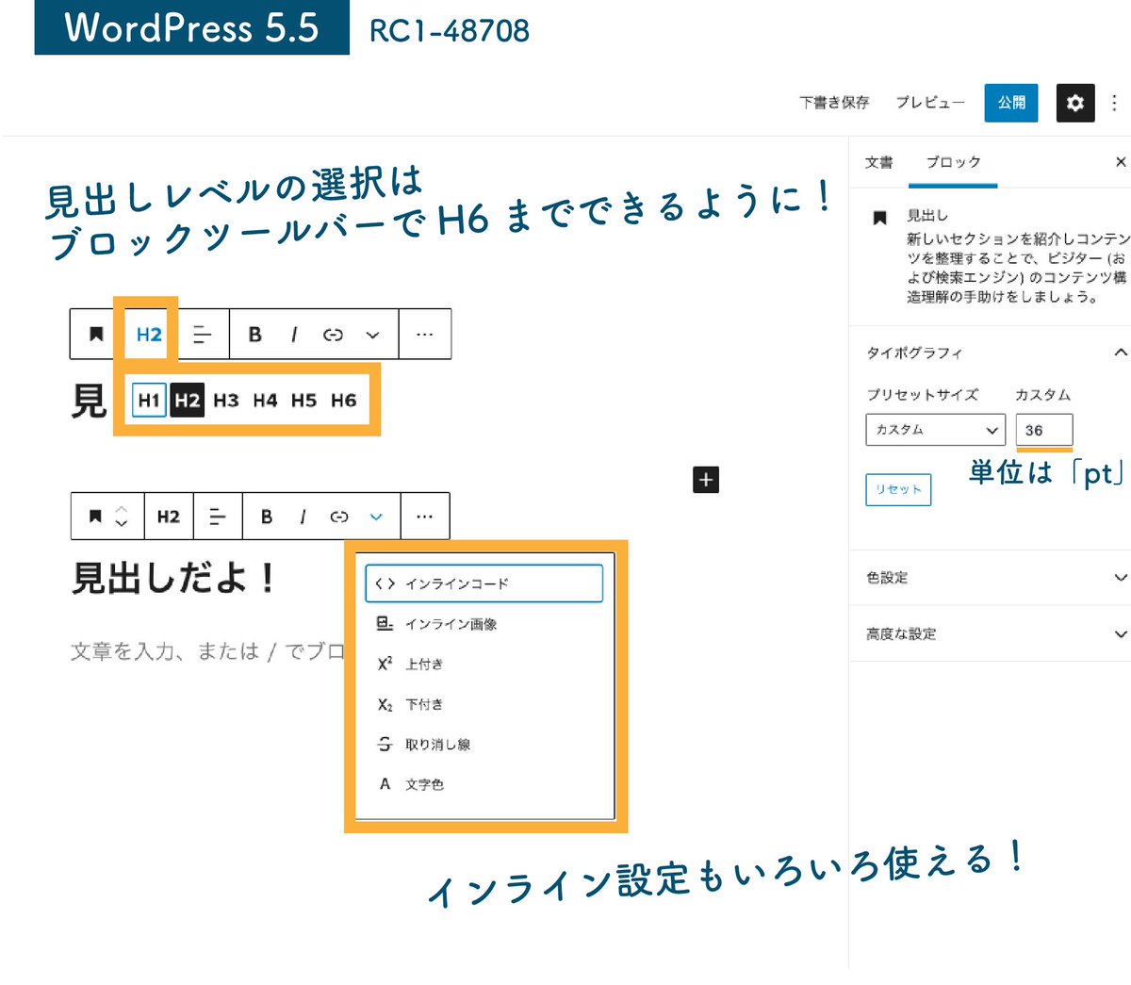The height and width of the screenshot is (985, 1131).
Task: Click the blue 公開 publish button
Action: tap(1011, 103)
